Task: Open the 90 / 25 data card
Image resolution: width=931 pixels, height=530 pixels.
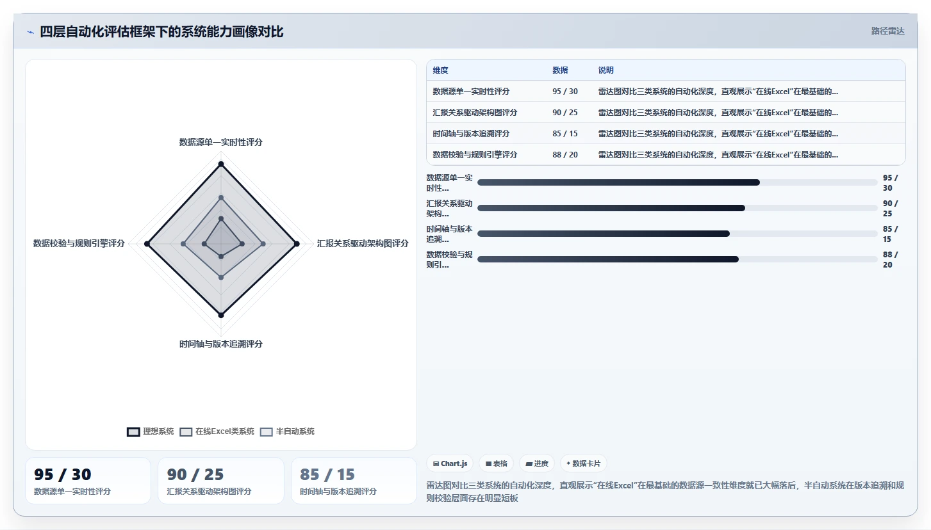Action: (221, 481)
